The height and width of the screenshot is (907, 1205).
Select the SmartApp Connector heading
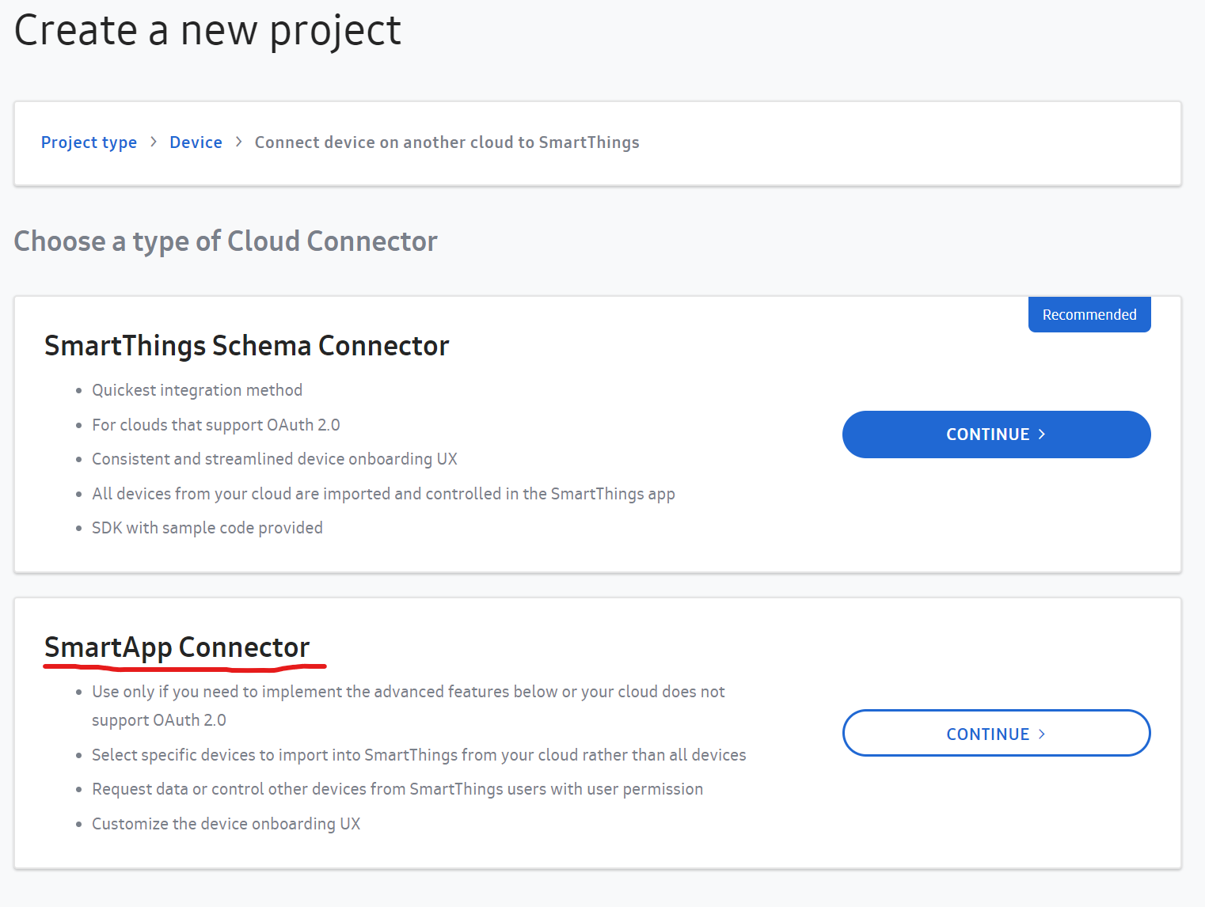point(177,647)
